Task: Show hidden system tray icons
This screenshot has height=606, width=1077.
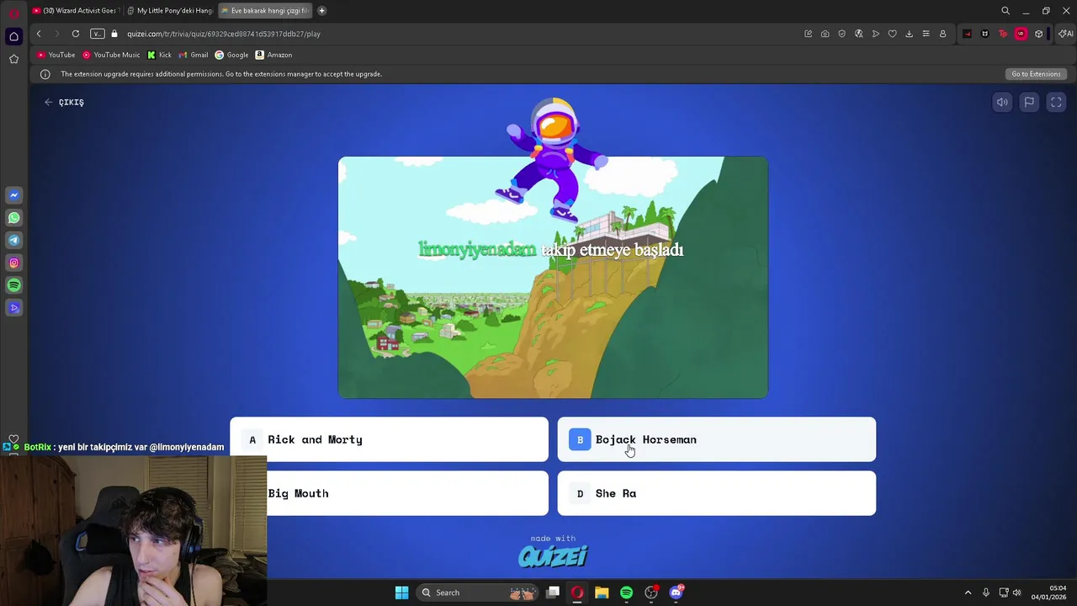Action: click(x=968, y=593)
